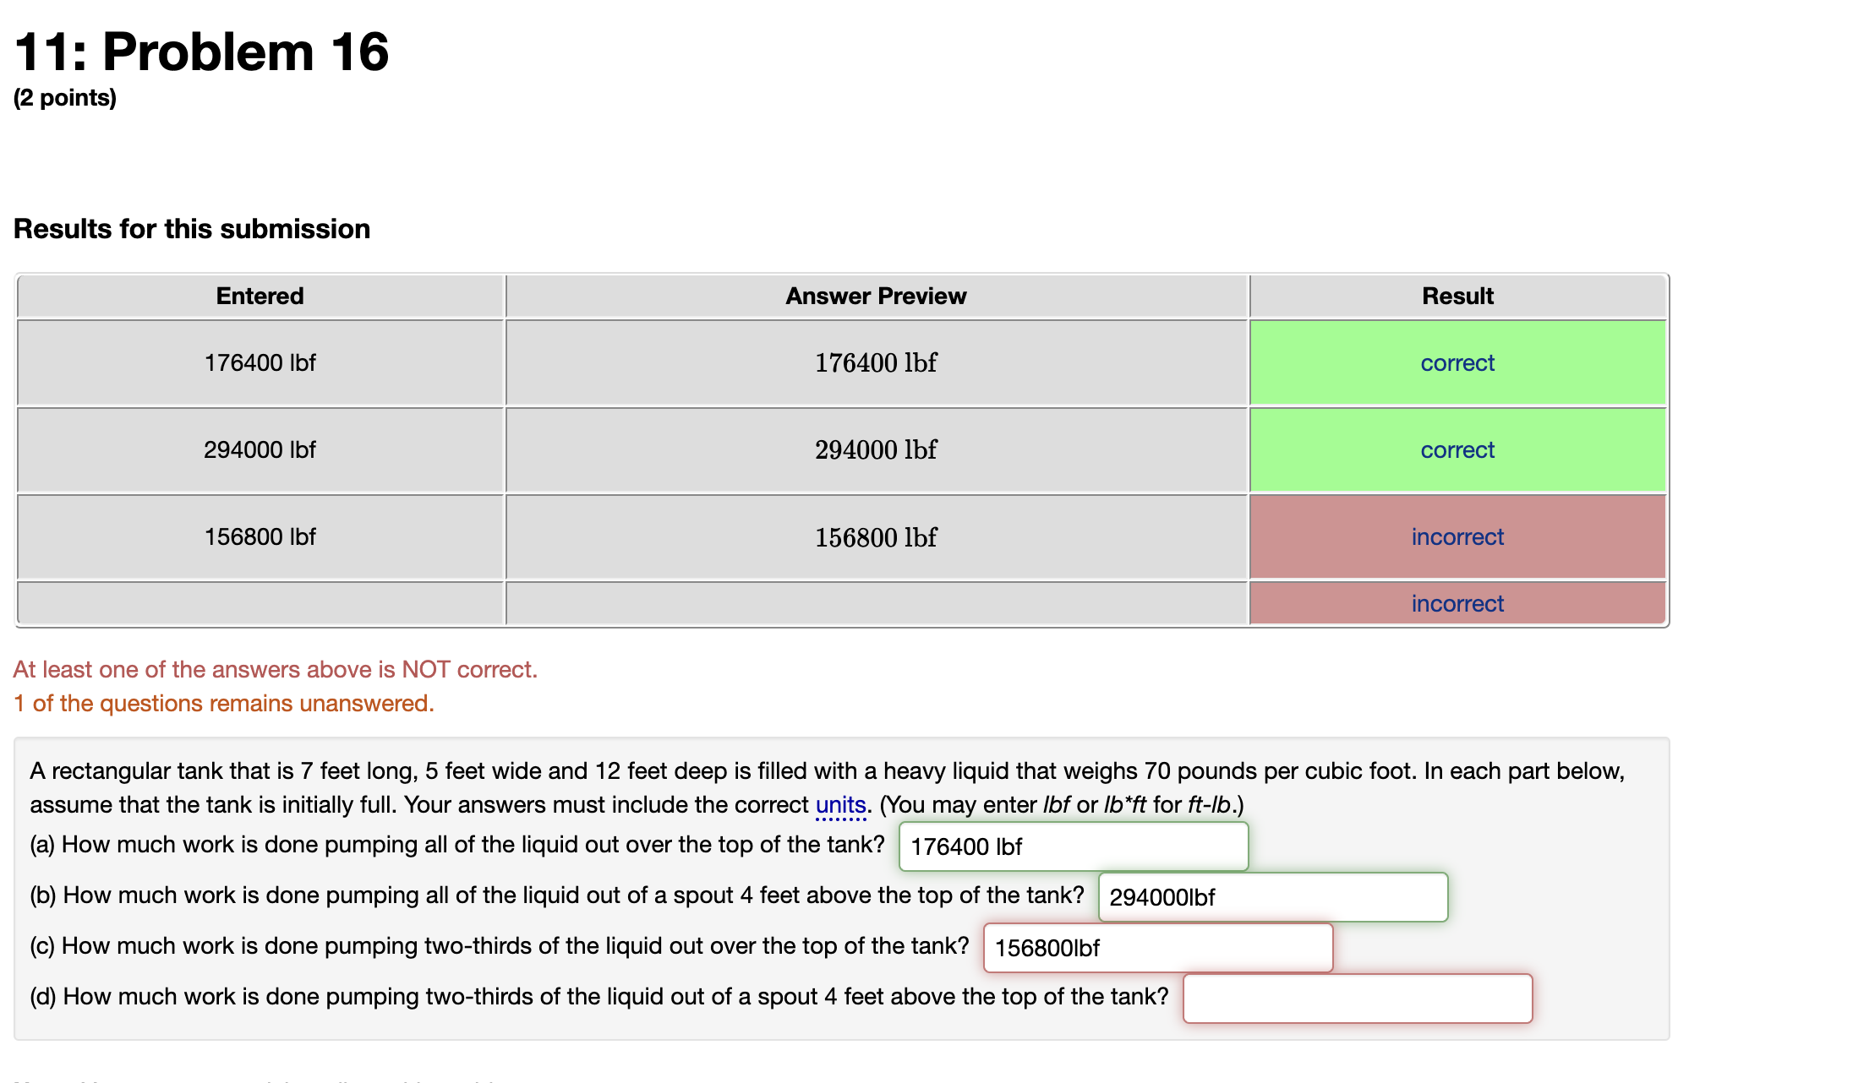Click the Entered cell showing 176400 lbf

point(260,363)
